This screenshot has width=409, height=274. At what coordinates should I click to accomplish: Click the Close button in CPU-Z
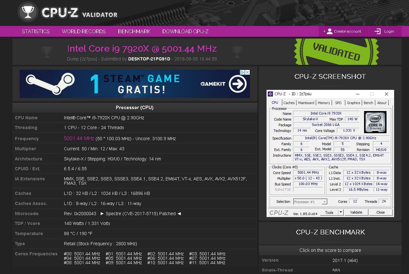click(x=381, y=212)
